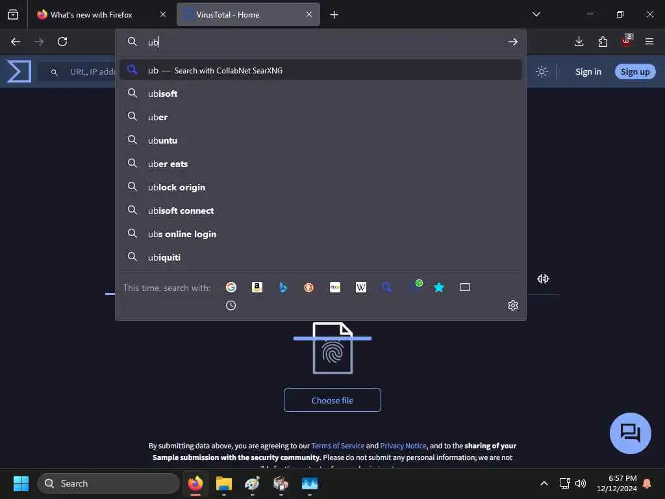
Task: Open the Terms of Service link
Action: click(338, 446)
